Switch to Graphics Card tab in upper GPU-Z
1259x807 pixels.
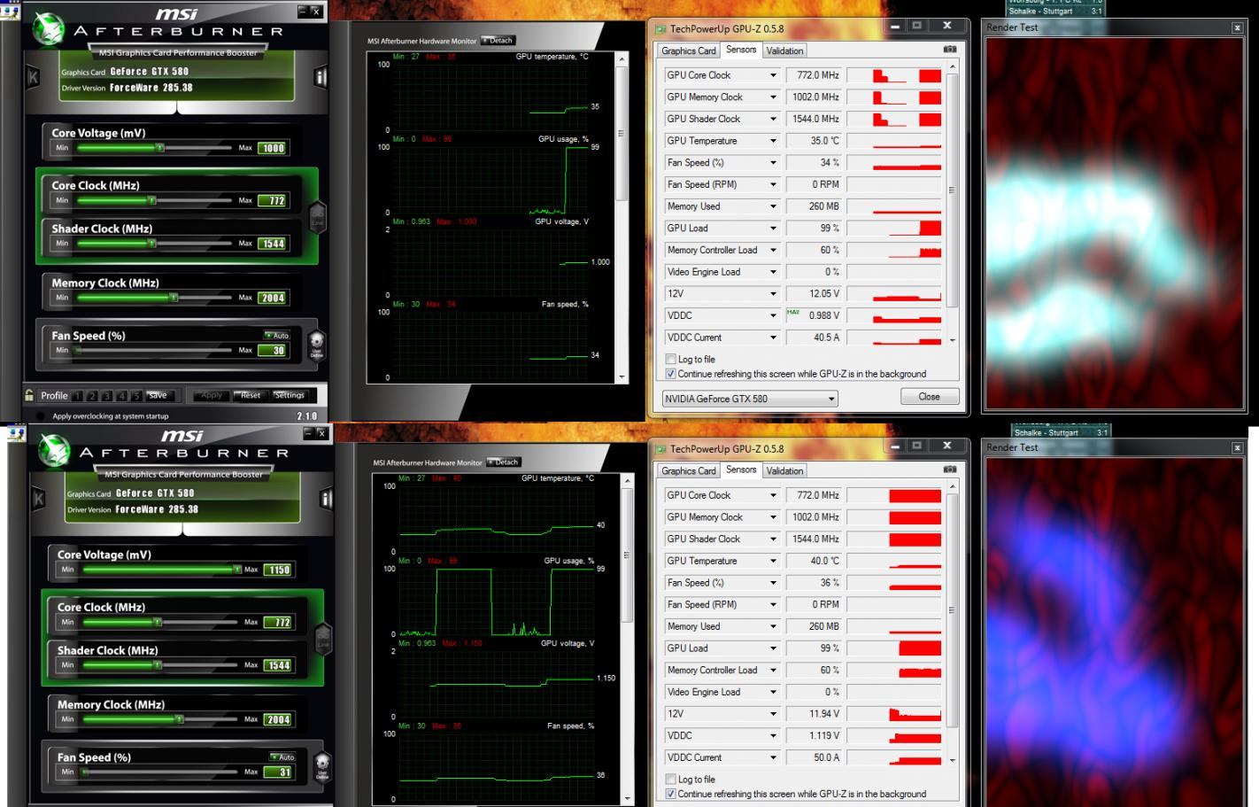point(688,50)
